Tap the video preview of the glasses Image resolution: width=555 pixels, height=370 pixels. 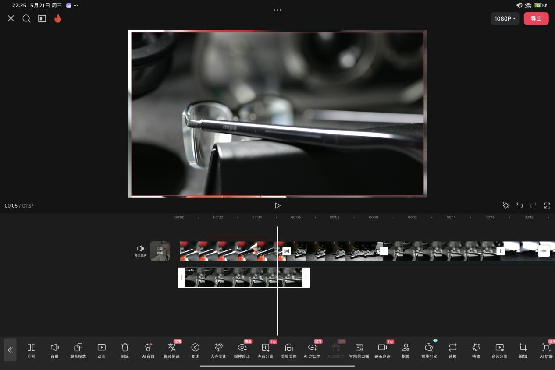(x=277, y=114)
